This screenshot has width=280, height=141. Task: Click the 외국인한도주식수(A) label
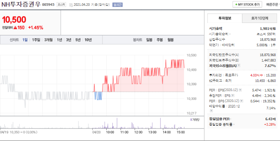point(224,55)
